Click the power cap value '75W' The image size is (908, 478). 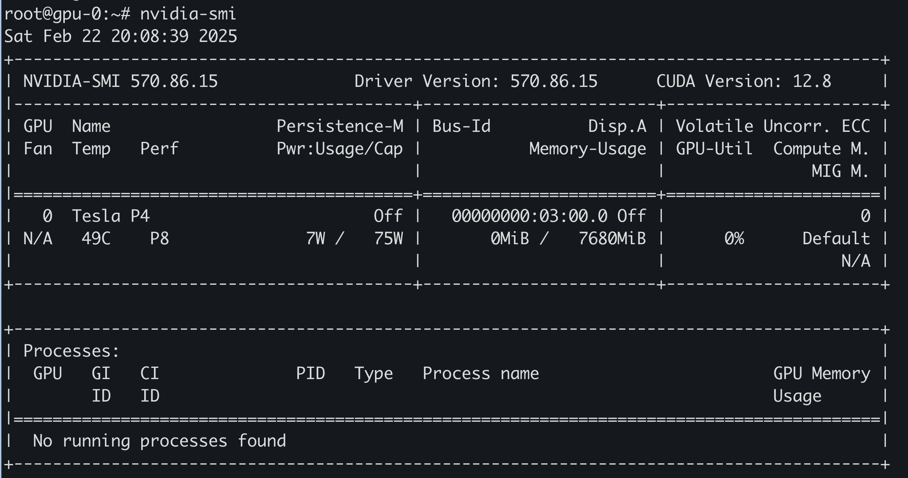tap(388, 239)
